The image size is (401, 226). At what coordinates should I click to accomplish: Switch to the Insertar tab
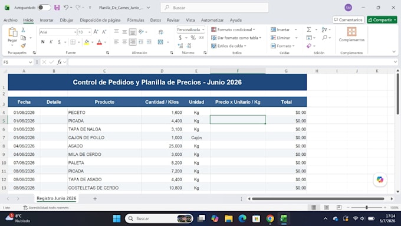[x=47, y=20]
